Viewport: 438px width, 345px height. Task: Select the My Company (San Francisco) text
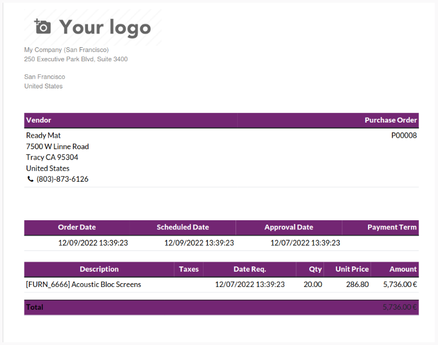pos(66,50)
